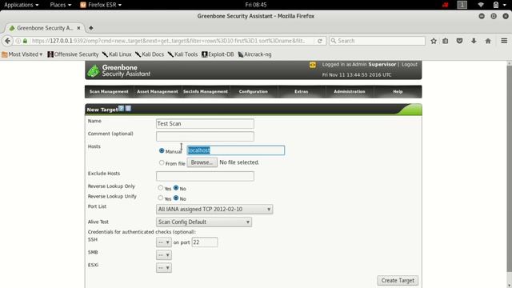This screenshot has height=288, width=512.
Task: Open the SSH credential dropdown
Action: [164, 242]
